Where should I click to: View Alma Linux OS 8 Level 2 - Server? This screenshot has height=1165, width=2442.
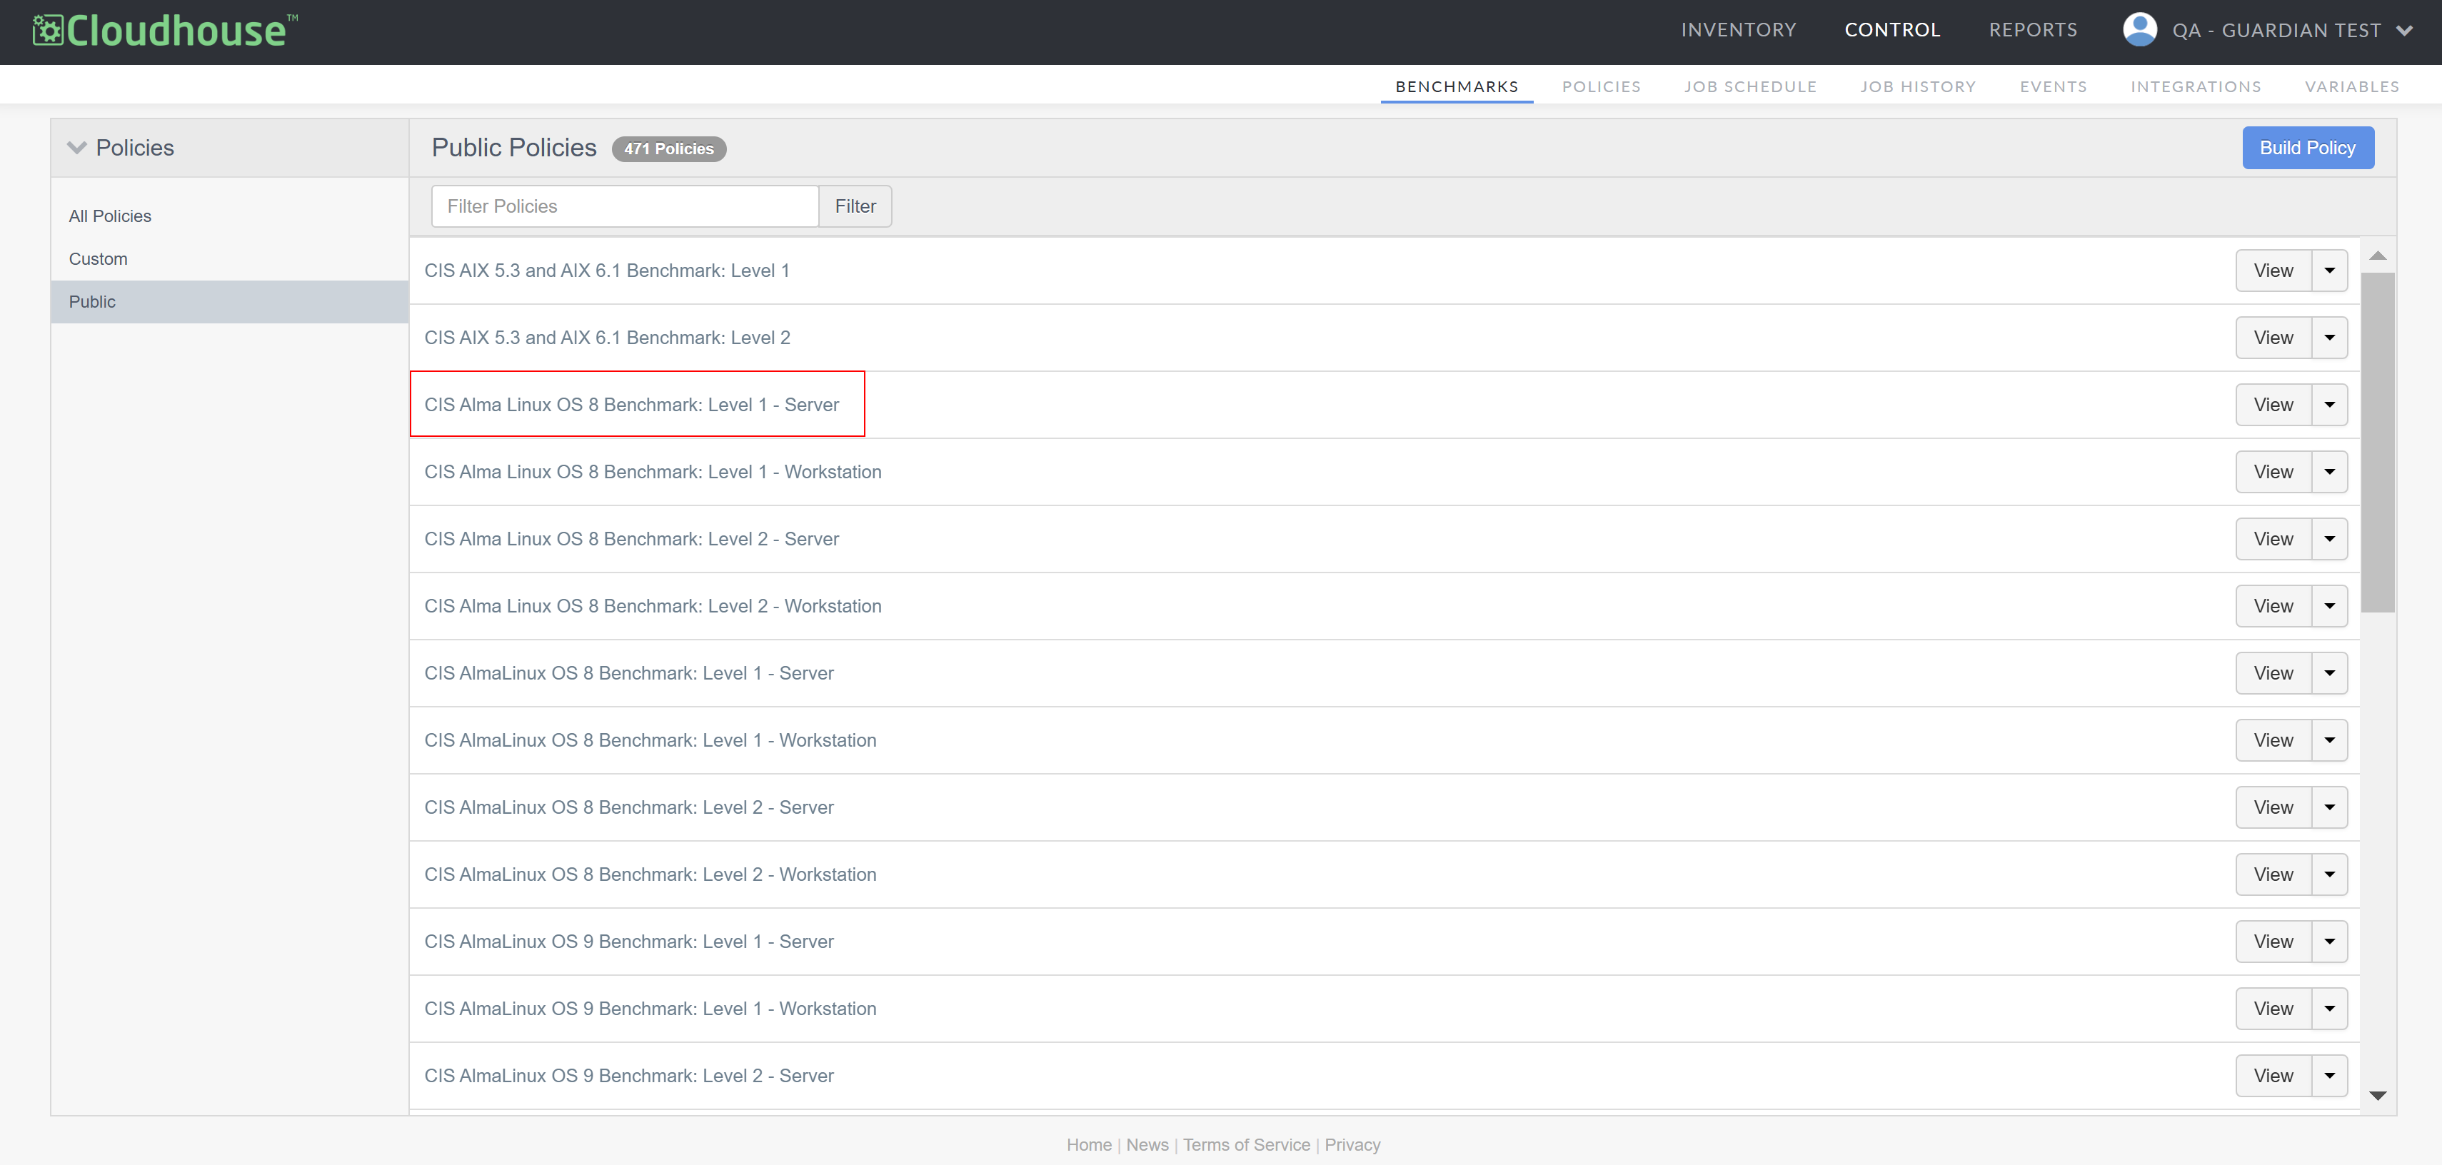tap(2273, 540)
